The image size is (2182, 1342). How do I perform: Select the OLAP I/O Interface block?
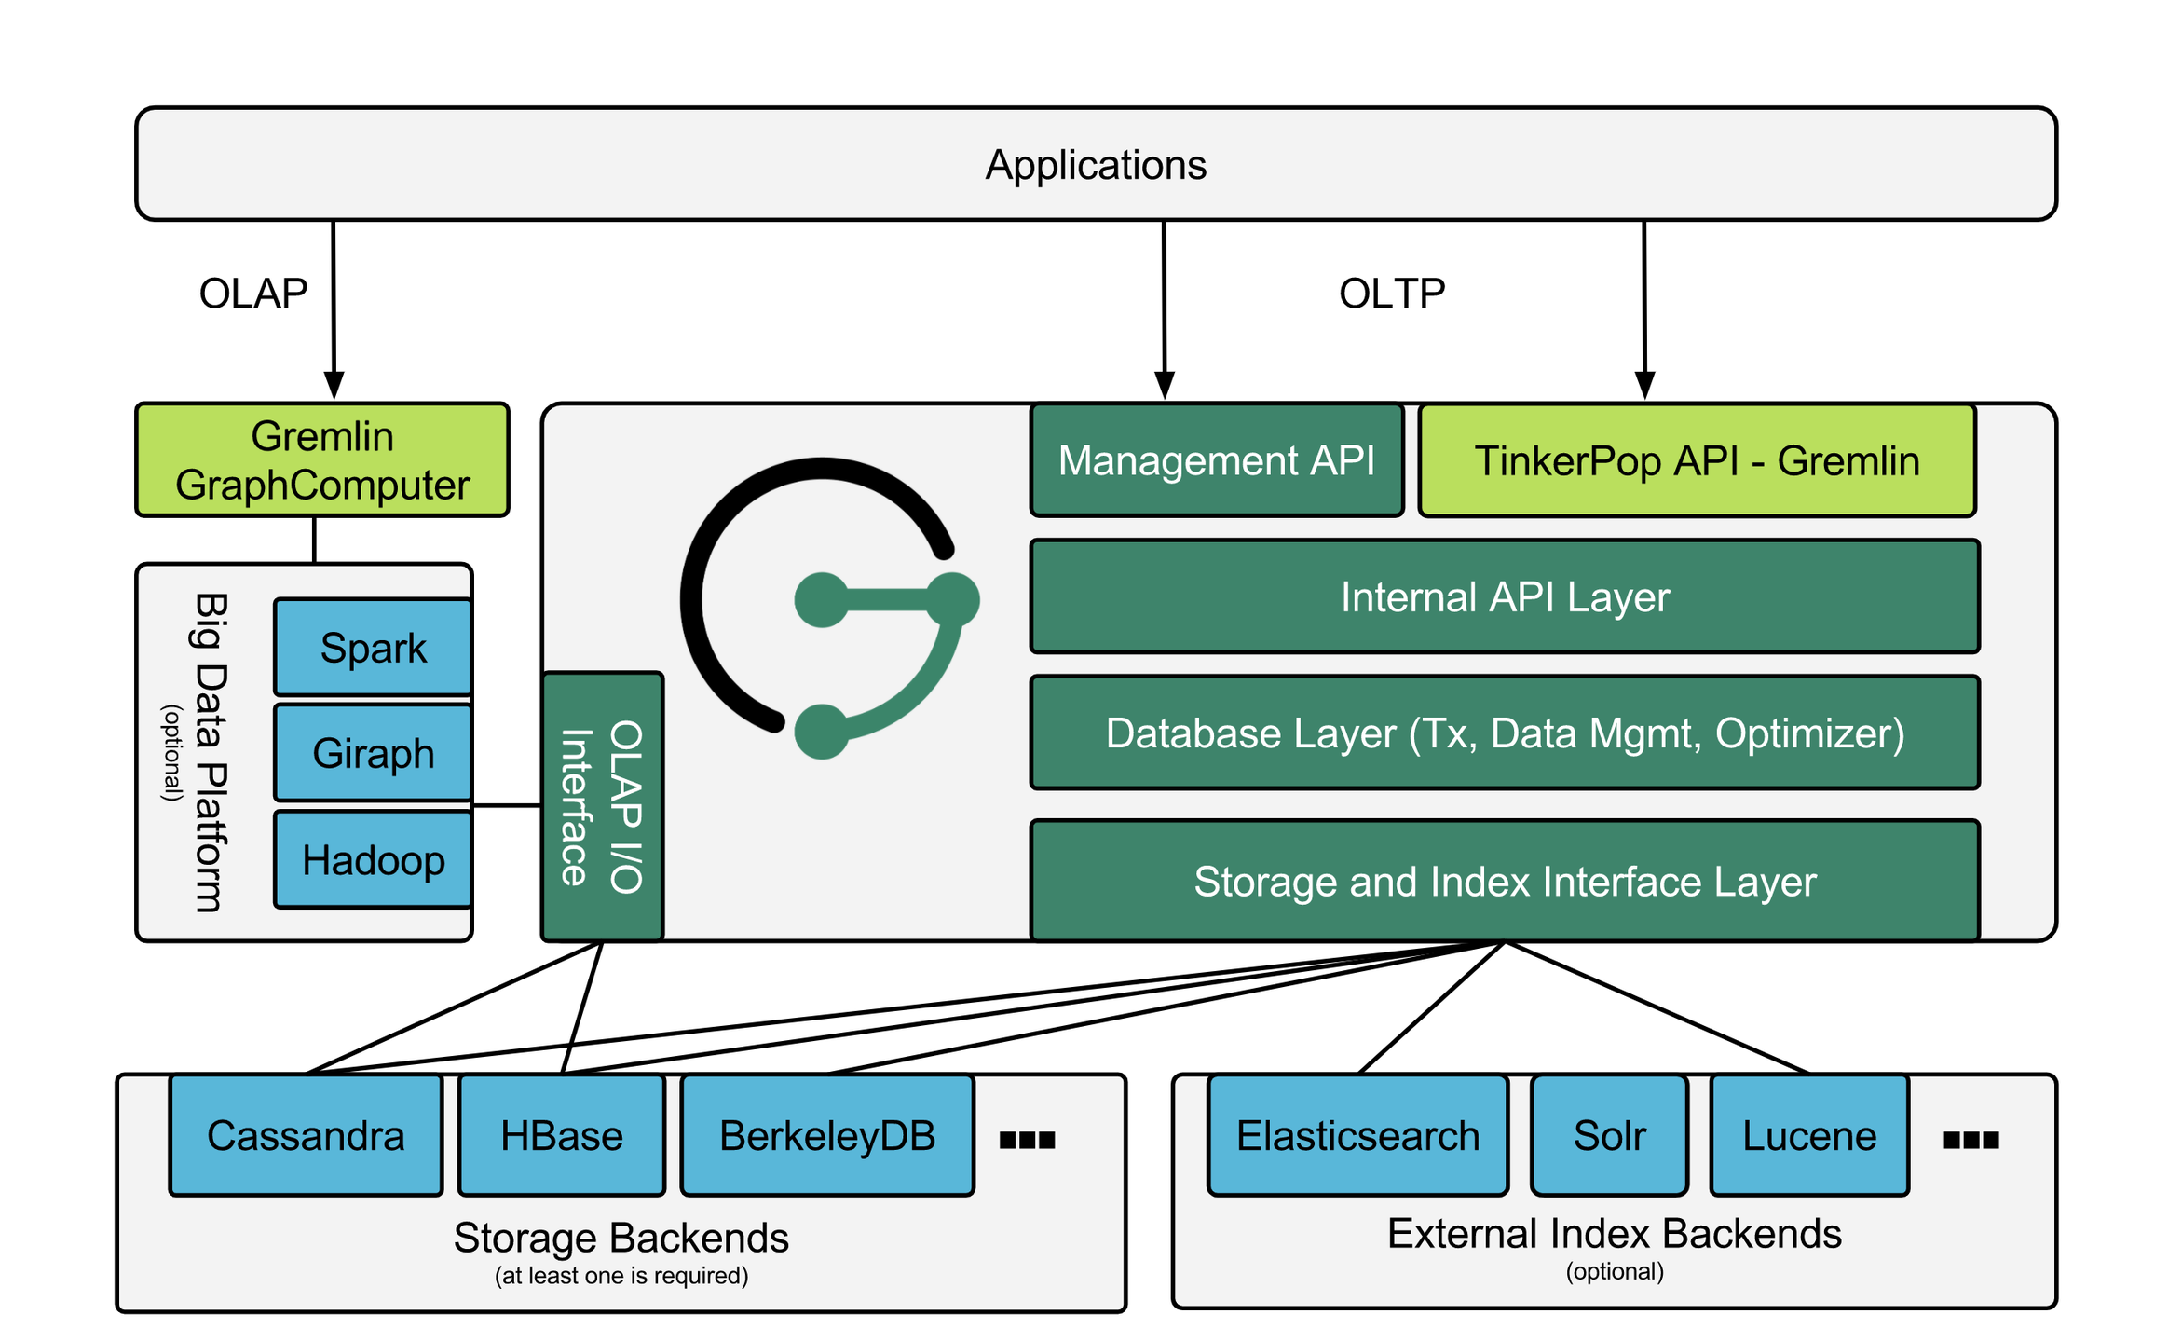click(602, 806)
